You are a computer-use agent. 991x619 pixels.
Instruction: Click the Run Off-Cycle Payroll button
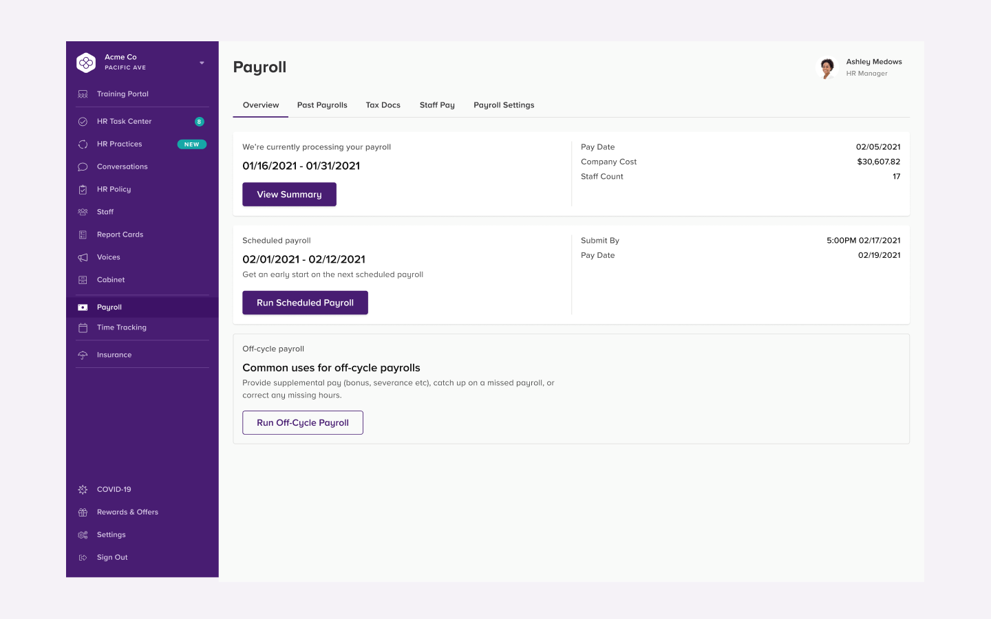[x=303, y=423]
